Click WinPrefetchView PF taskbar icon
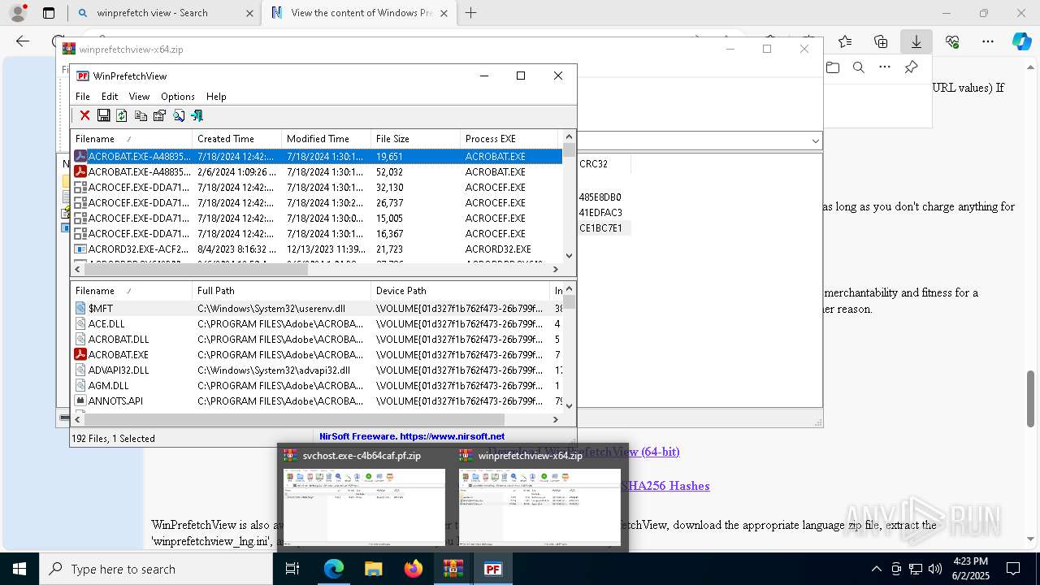The height and width of the screenshot is (585, 1040). [492, 569]
